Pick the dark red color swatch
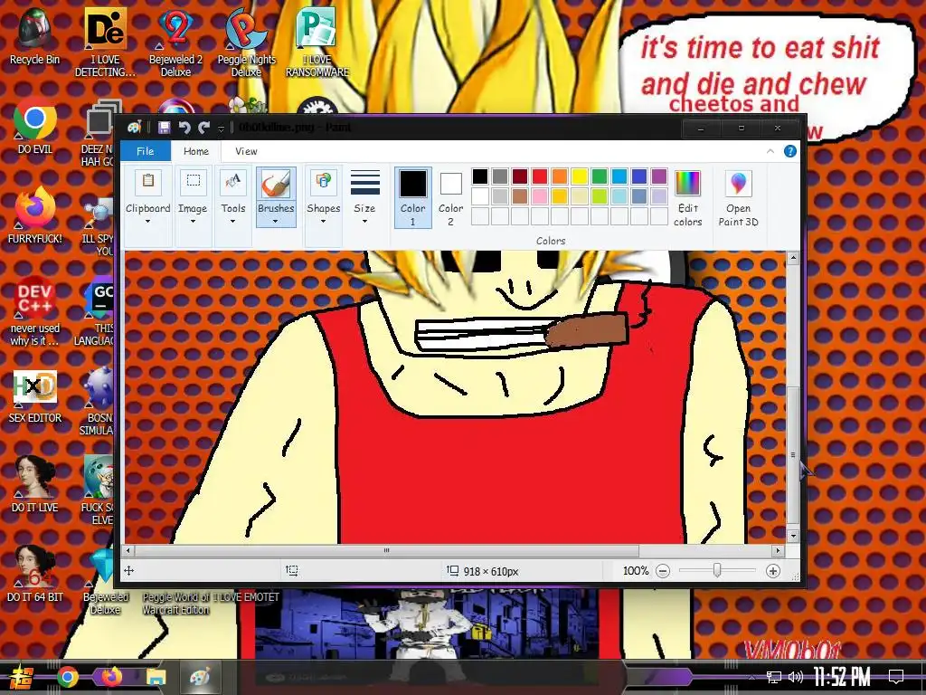926x695 pixels. pyautogui.click(x=520, y=176)
